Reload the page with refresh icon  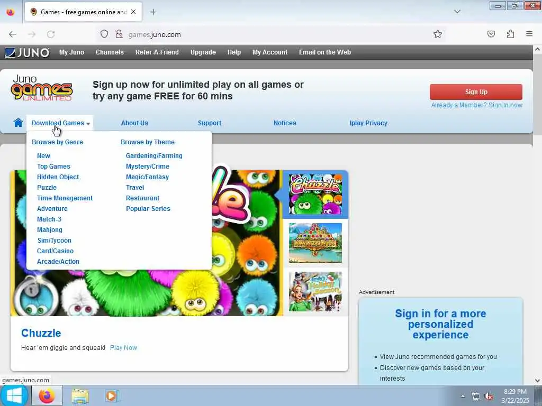(51, 34)
